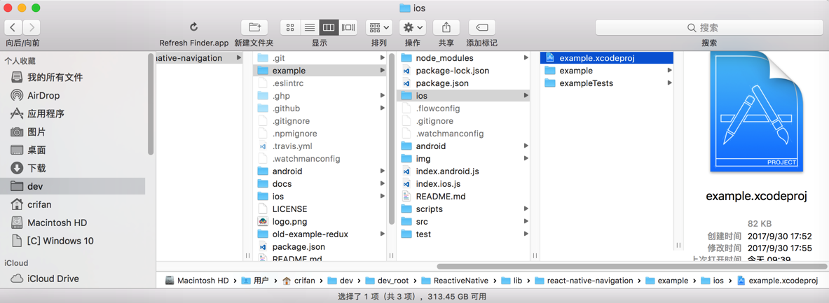The image size is (829, 303).
Task: Click crifan in path bar
Action: tap(300, 281)
